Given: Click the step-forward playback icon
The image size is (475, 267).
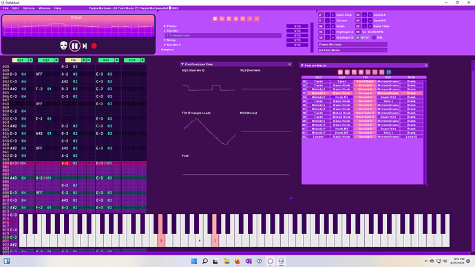Looking at the screenshot, I should pyautogui.click(x=85, y=46).
